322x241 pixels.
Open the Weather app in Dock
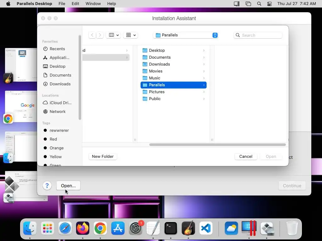pyautogui.click(x=231, y=228)
